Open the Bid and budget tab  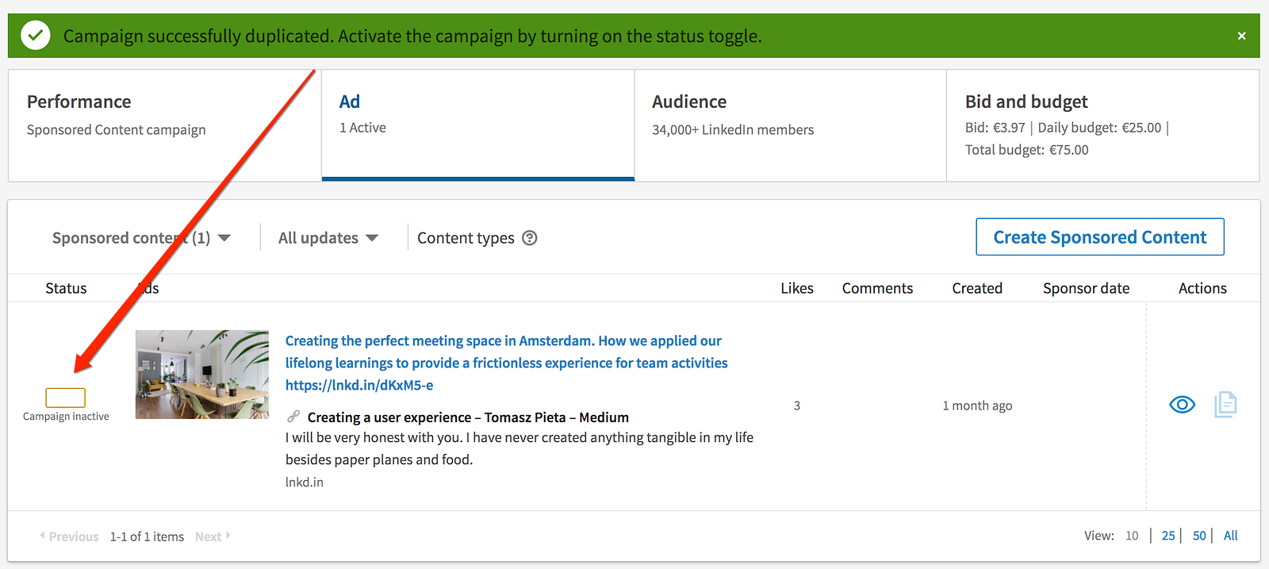1102,125
